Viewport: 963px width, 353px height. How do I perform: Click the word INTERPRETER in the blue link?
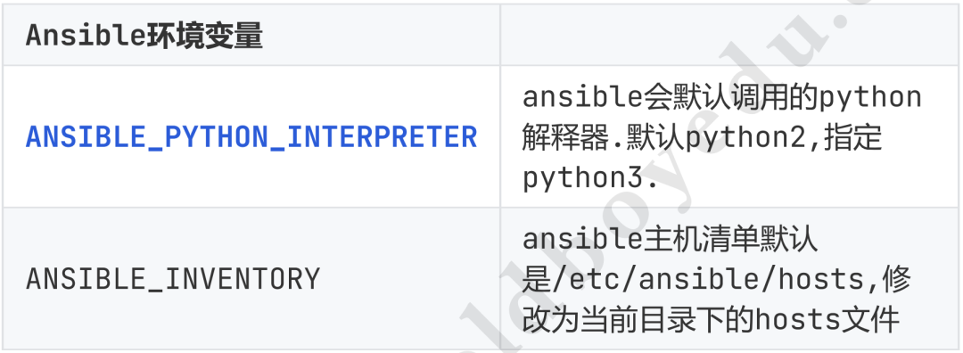[x=382, y=137]
